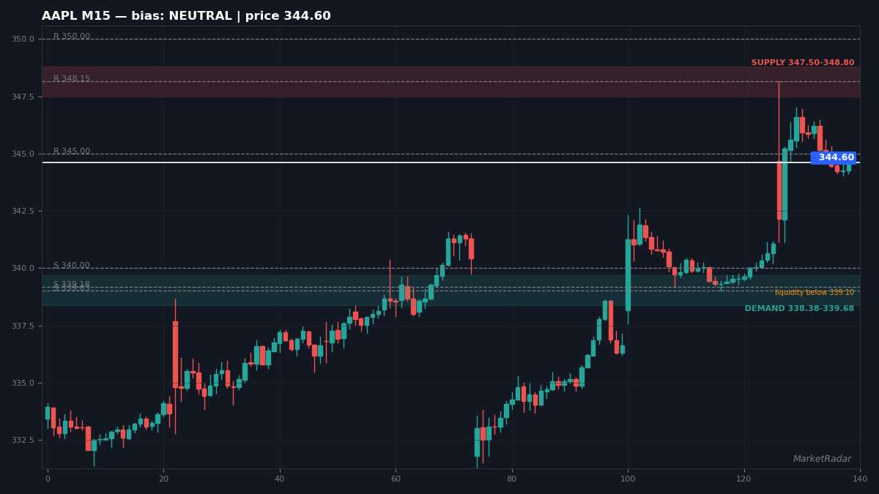The width and height of the screenshot is (879, 494).
Task: Select the 'SUPPLY 347.50-348.80' zone label
Action: pos(803,63)
